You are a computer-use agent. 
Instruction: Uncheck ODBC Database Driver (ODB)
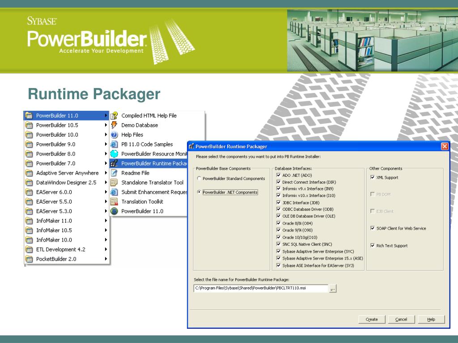(x=278, y=209)
